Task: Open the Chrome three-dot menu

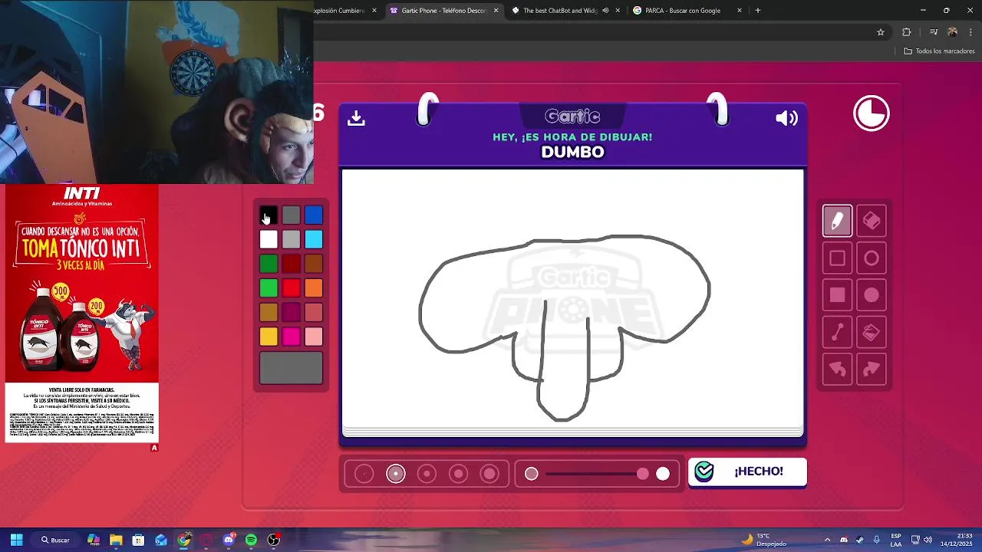Action: pos(971,32)
